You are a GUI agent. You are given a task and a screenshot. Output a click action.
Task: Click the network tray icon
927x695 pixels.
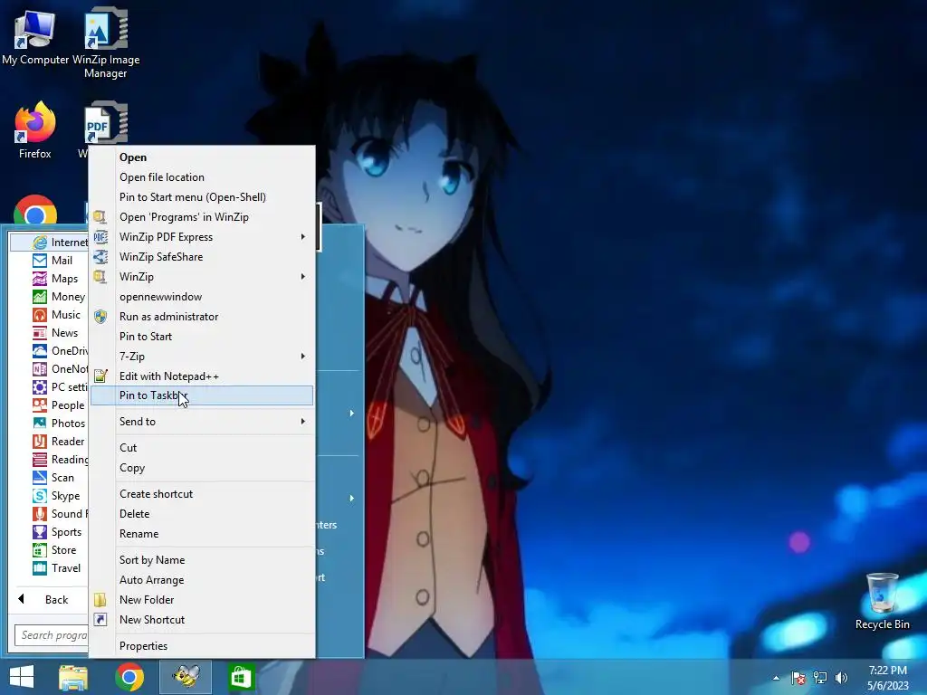pos(820,678)
